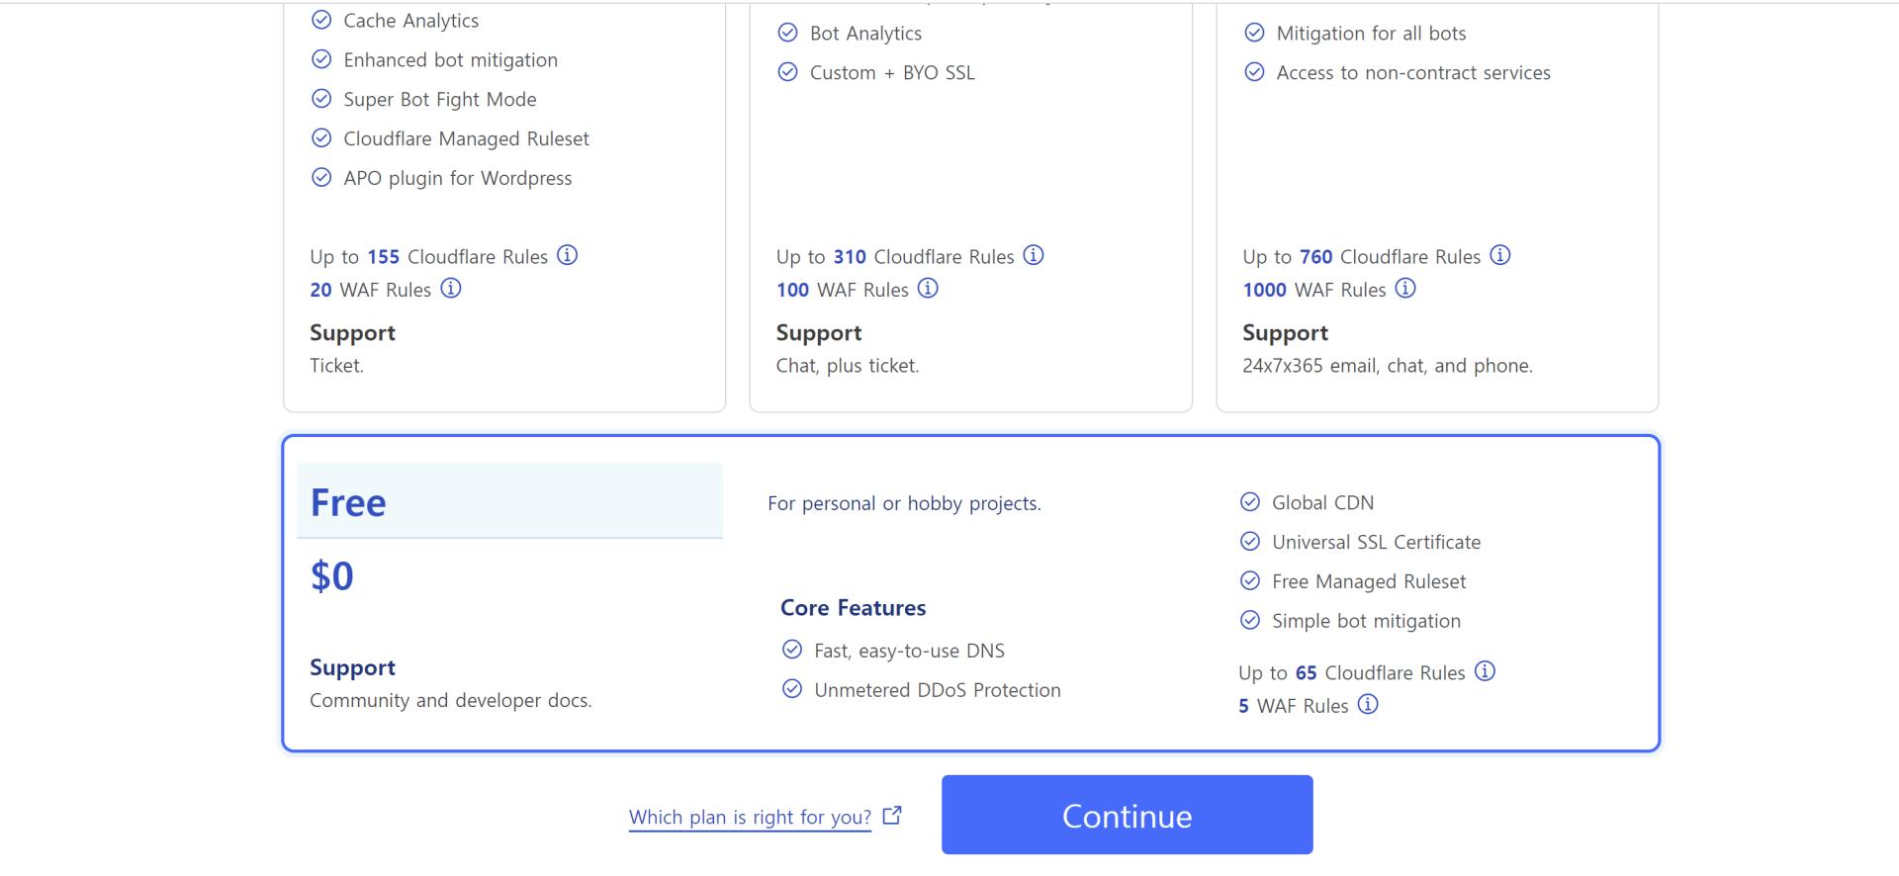Image resolution: width=1899 pixels, height=876 pixels.
Task: Open info tooltip for 100 WAF Rules
Action: pyautogui.click(x=928, y=288)
